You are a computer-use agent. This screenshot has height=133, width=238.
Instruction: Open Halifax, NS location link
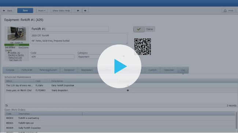click(15, 52)
